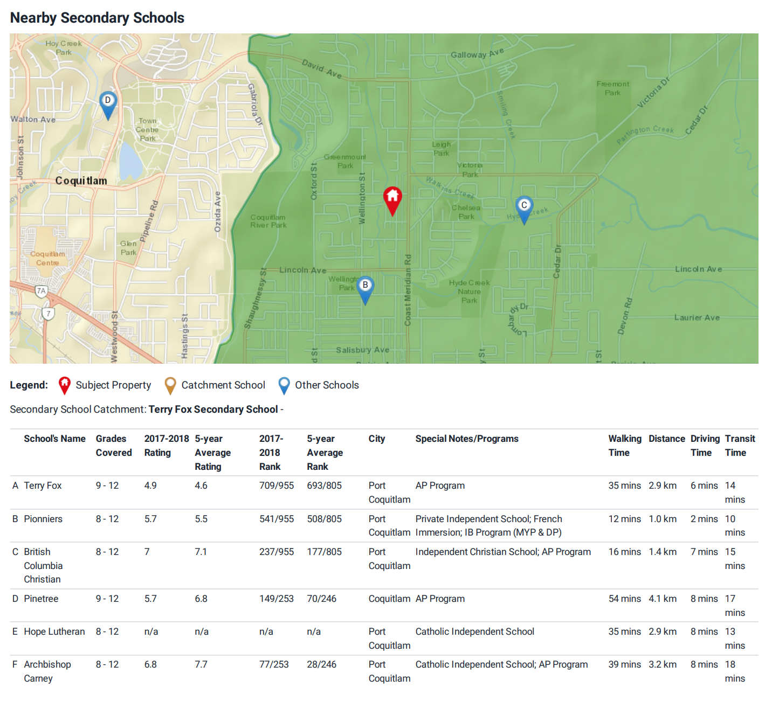Click Pionniers special notes about French Immersion
The height and width of the screenshot is (708, 772).
[x=488, y=525]
